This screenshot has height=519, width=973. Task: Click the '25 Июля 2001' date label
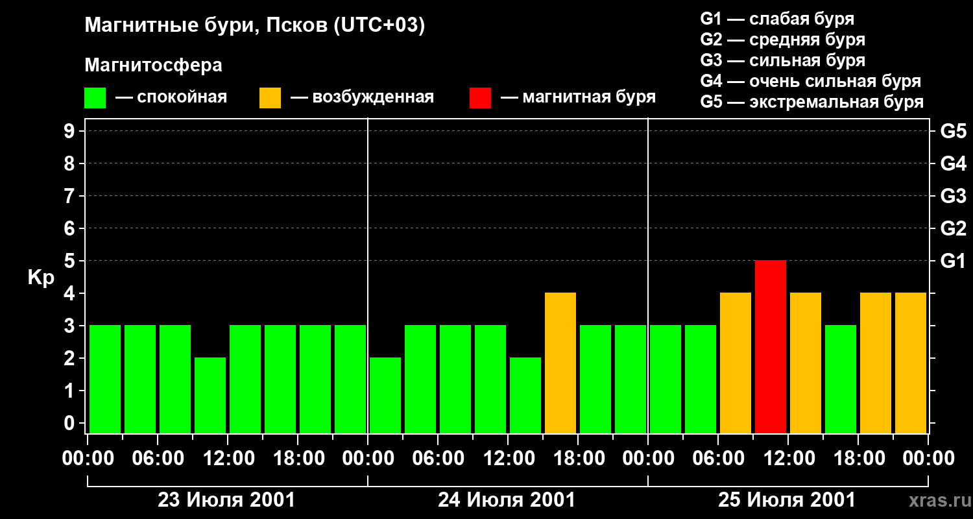[x=787, y=500]
